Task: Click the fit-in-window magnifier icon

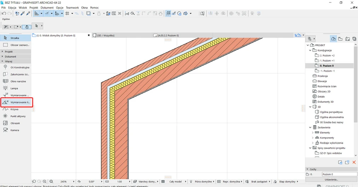Action: tap(51, 181)
